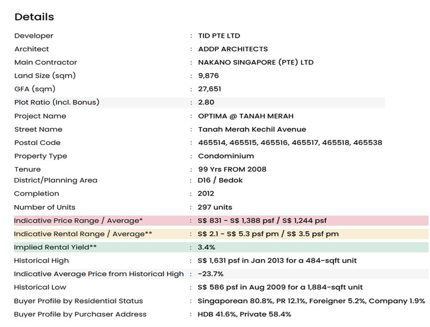The width and height of the screenshot is (430, 327).
Task: Select the green Implied Rental Yield 3.4% value
Action: click(206, 247)
